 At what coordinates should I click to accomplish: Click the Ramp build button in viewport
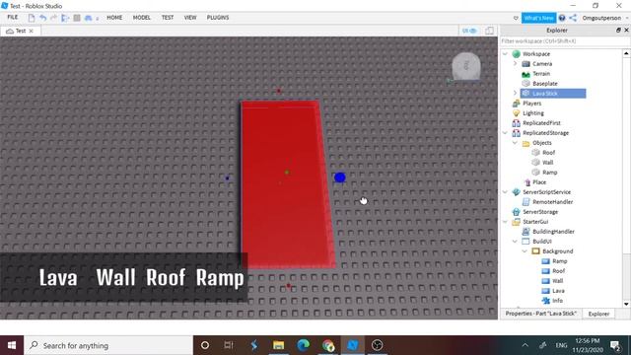220,278
